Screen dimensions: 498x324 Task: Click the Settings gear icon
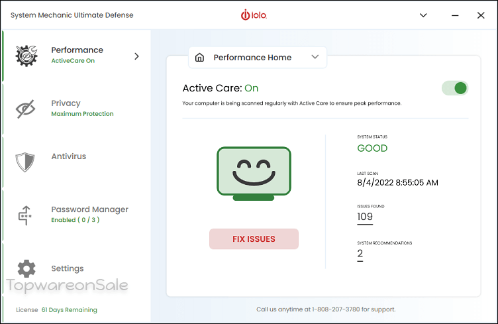click(26, 269)
